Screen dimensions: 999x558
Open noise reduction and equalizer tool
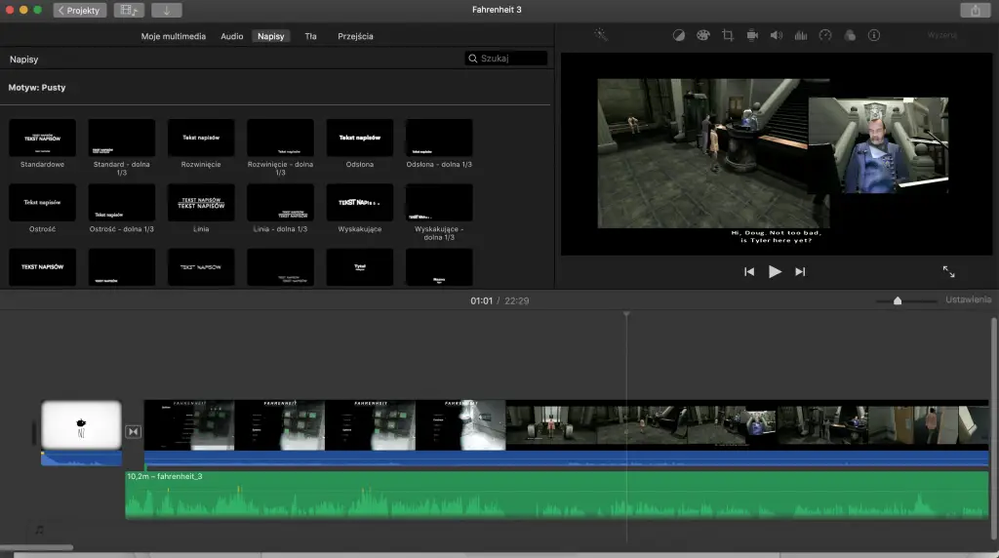click(x=801, y=36)
